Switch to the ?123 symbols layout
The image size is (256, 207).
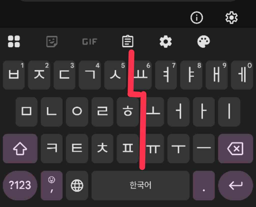click(20, 185)
